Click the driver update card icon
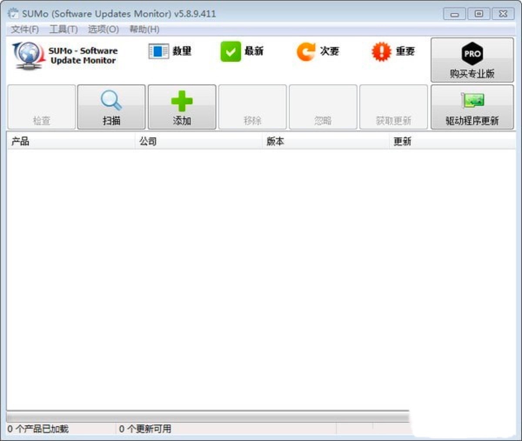Screen dimensions: 522x441 472,100
